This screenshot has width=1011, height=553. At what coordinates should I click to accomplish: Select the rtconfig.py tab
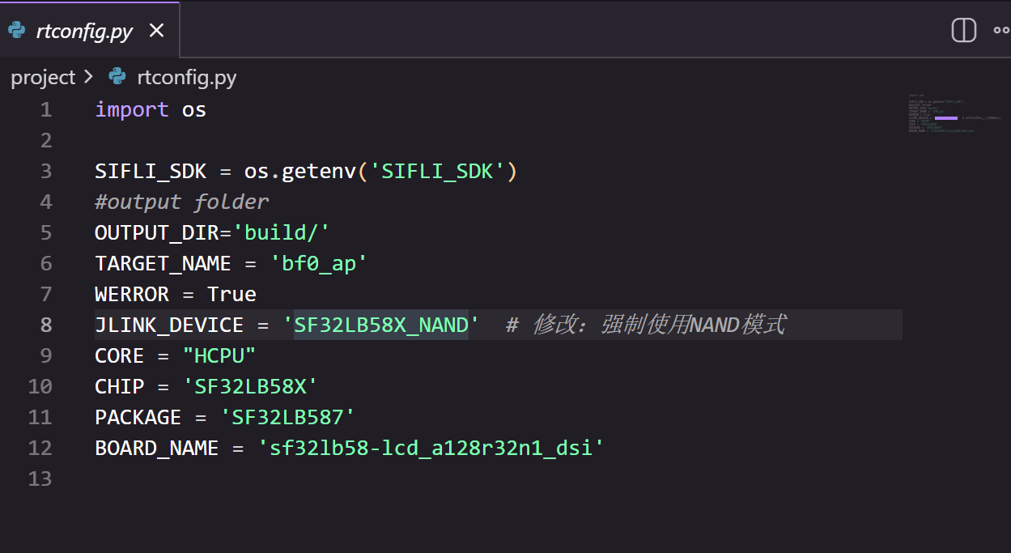[x=84, y=31]
